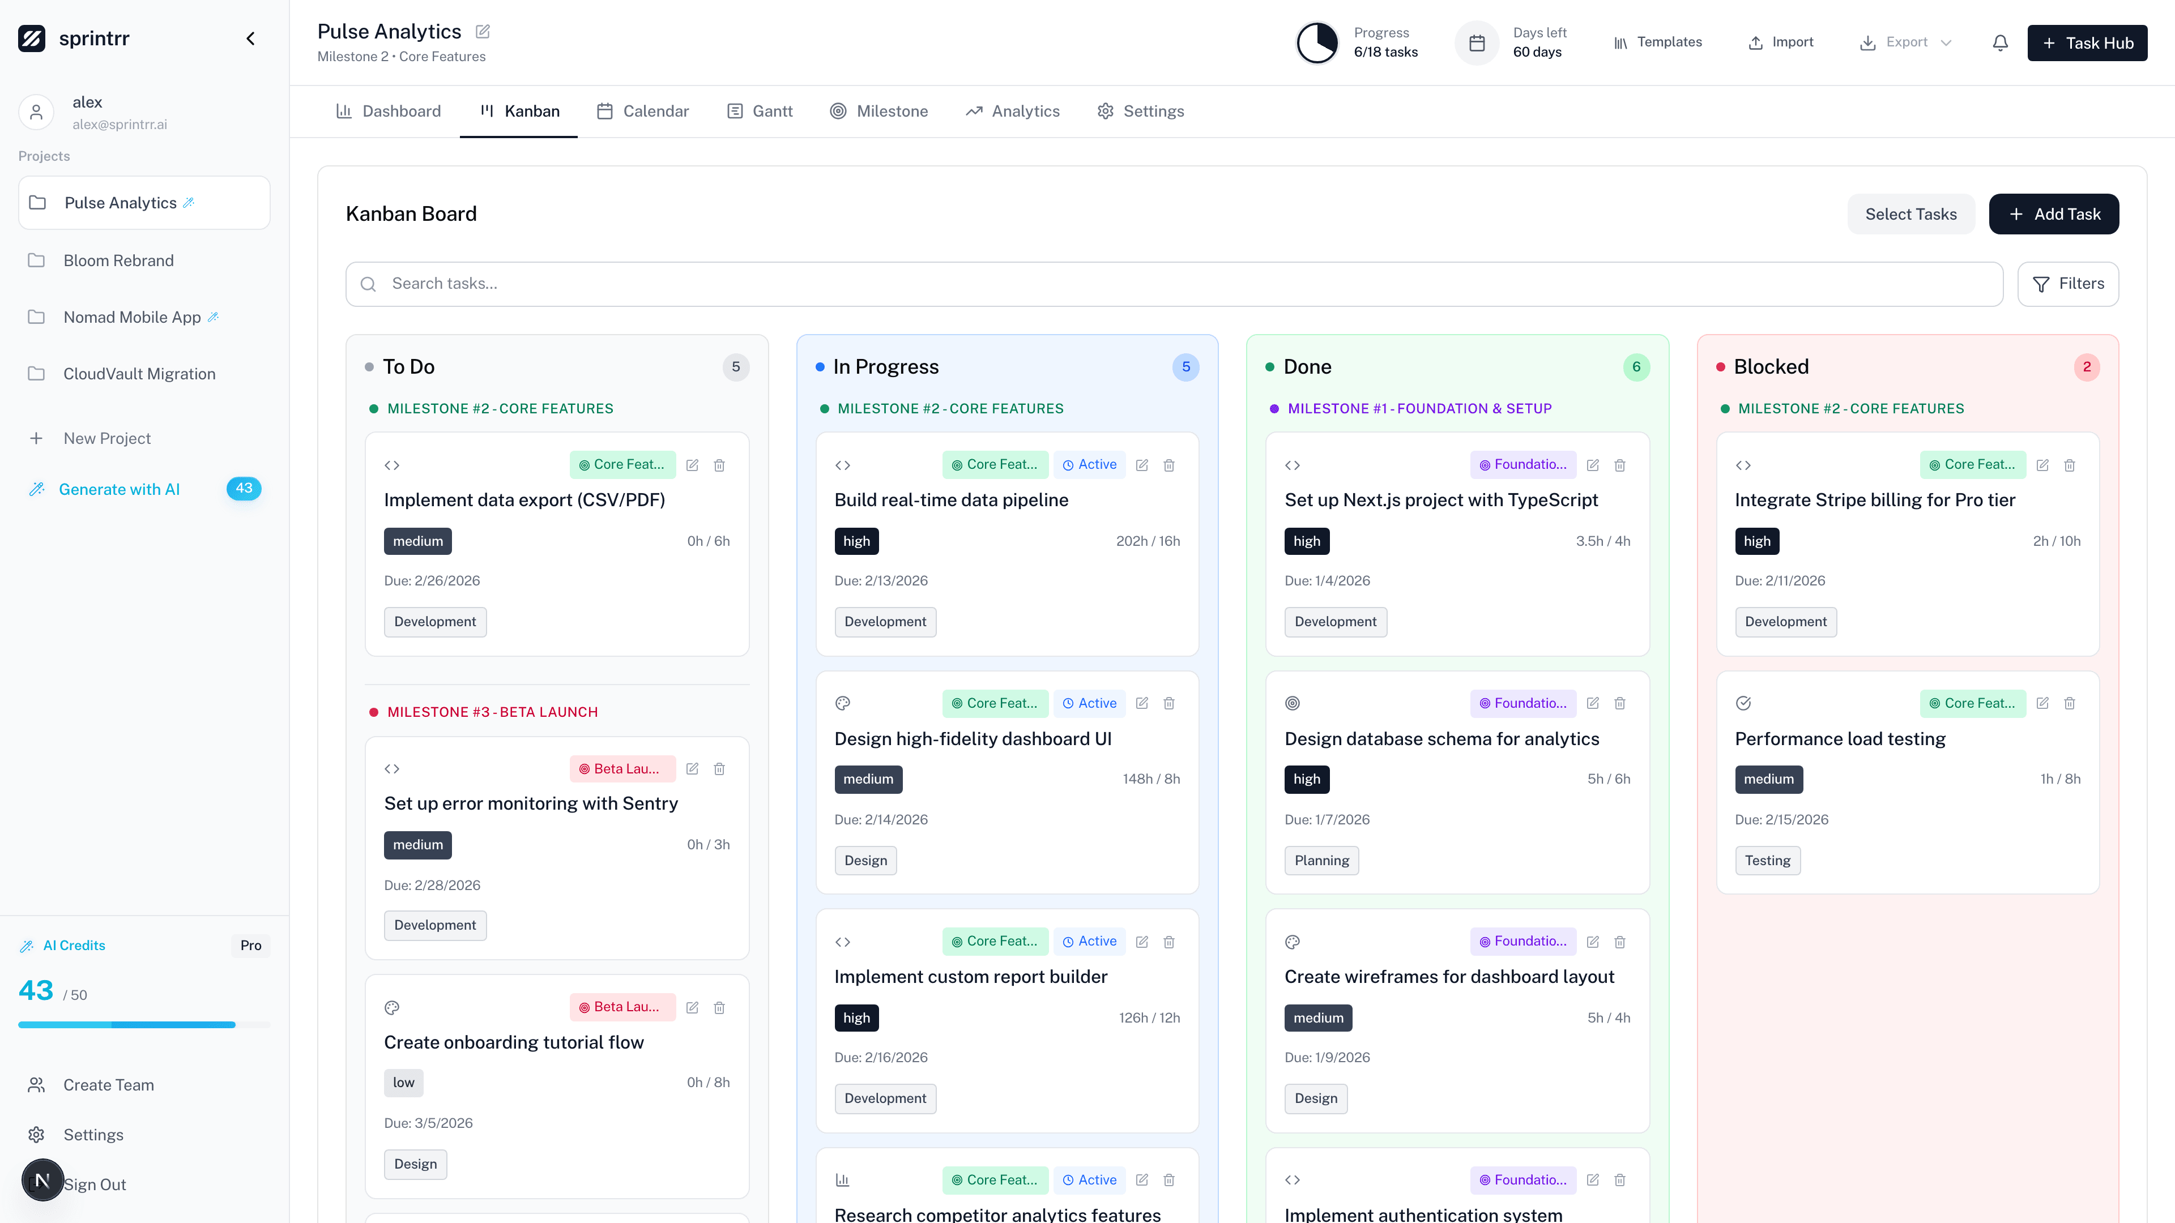Switch to the Gantt tab
The image size is (2175, 1223).
pos(759,110)
